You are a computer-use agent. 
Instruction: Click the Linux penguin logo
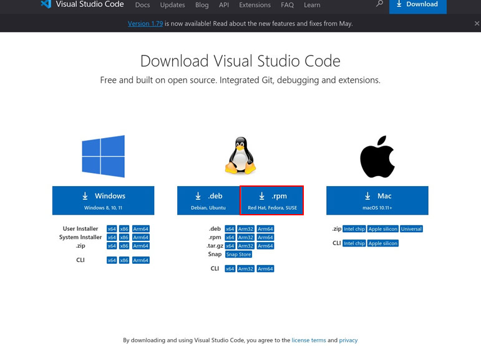pos(240,156)
